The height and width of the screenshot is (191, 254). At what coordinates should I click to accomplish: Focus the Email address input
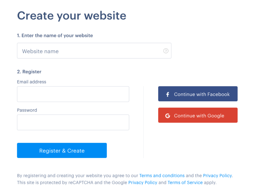coord(73,94)
